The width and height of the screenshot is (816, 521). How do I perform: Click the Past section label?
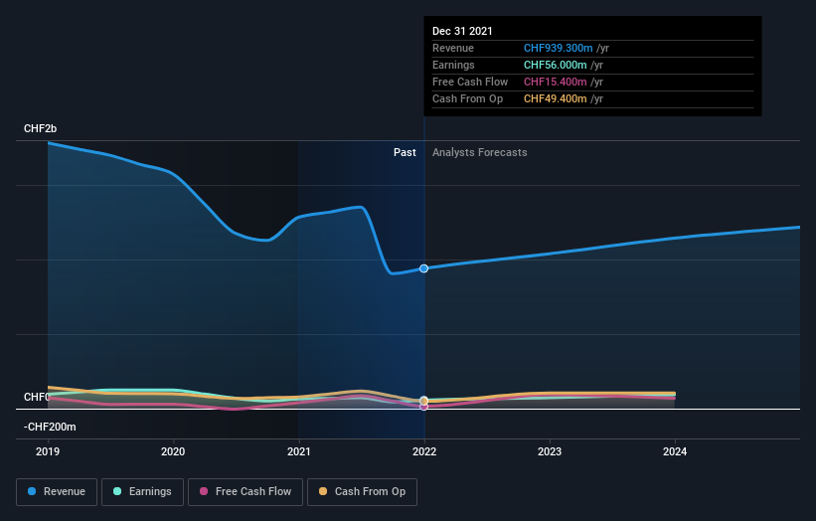pos(405,152)
